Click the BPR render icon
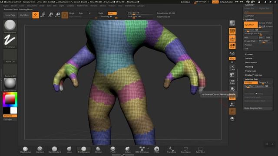278x156 pixels. [232, 23]
